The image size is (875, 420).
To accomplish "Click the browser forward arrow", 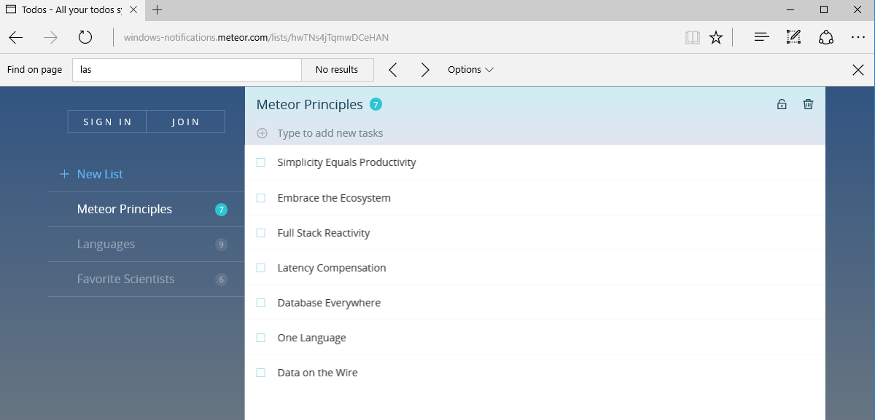I will click(x=50, y=38).
